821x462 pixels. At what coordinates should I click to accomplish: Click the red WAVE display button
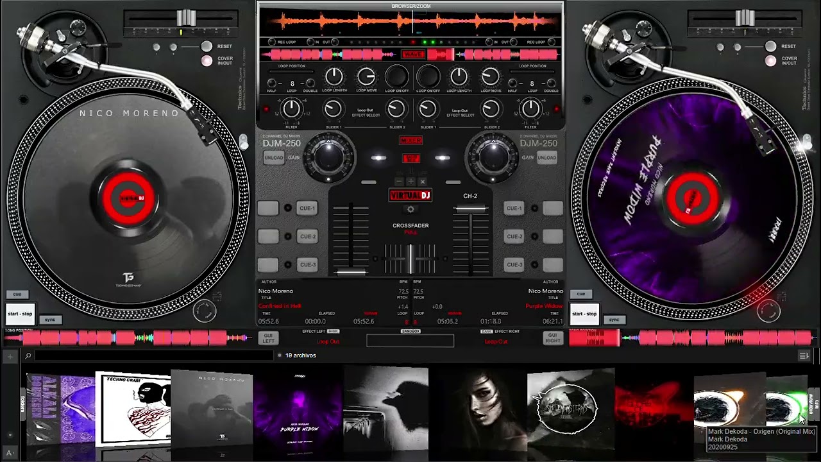(413, 55)
